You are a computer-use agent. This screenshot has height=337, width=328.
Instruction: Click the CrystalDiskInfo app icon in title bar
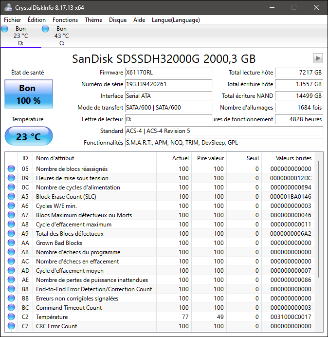[x=8, y=7]
